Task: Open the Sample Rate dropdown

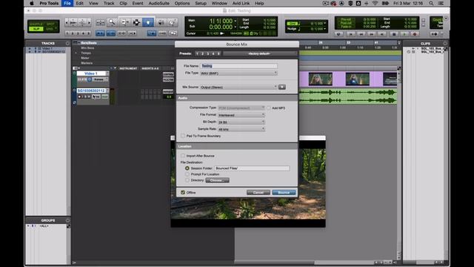Action: (241, 129)
